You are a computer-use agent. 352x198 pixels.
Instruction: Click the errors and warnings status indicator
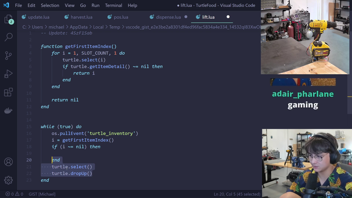[x=14, y=194]
